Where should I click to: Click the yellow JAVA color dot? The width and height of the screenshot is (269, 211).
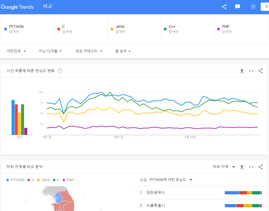112,29
